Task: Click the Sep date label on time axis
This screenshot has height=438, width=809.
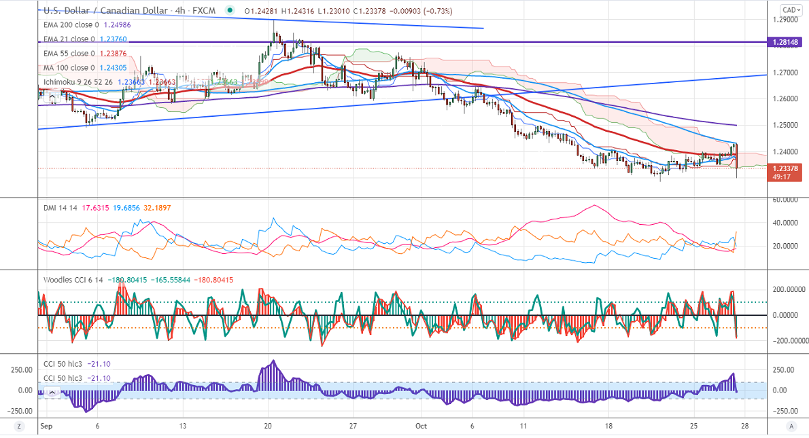Action: tap(46, 426)
